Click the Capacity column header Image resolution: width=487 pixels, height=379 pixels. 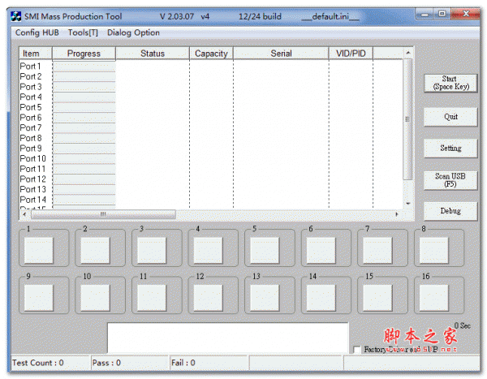click(x=211, y=54)
